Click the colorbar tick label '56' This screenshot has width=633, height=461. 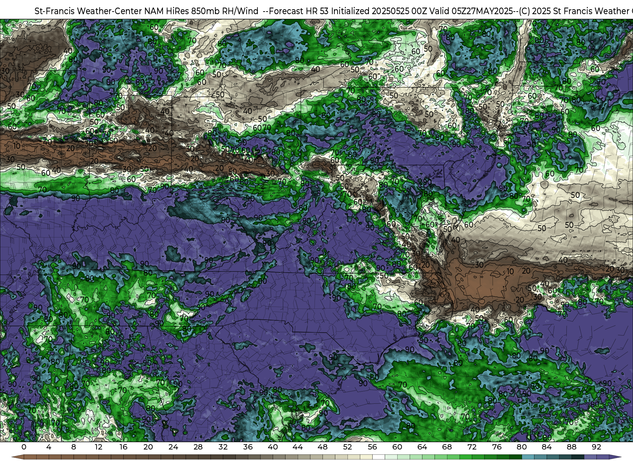point(372,447)
